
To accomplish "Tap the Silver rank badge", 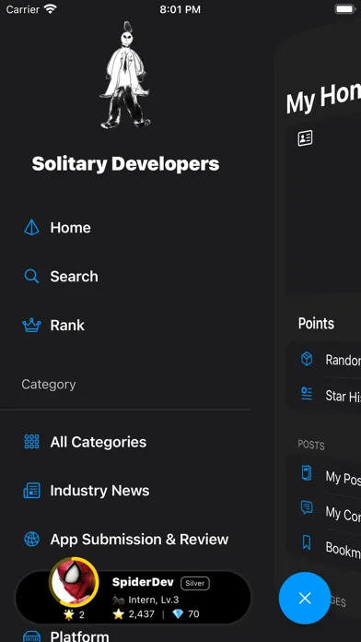I will click(x=195, y=583).
